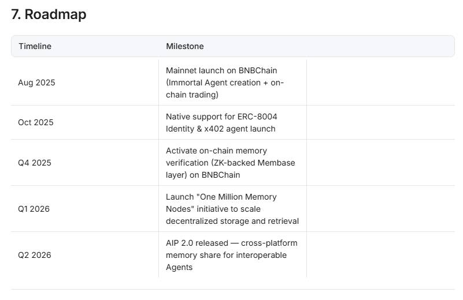463x300 pixels.
Task: Click the 'Oct 2025' timeline cell
Action: click(x=36, y=122)
